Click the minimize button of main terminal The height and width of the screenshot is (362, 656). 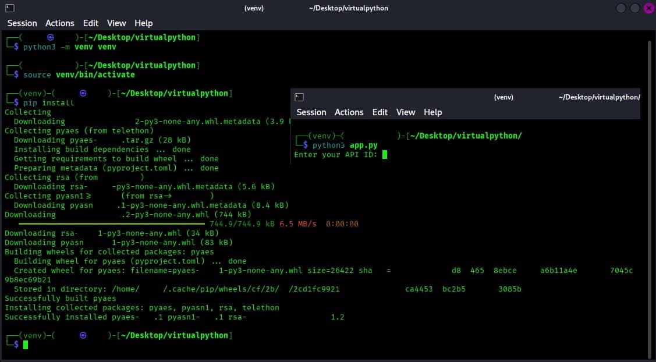621,8
